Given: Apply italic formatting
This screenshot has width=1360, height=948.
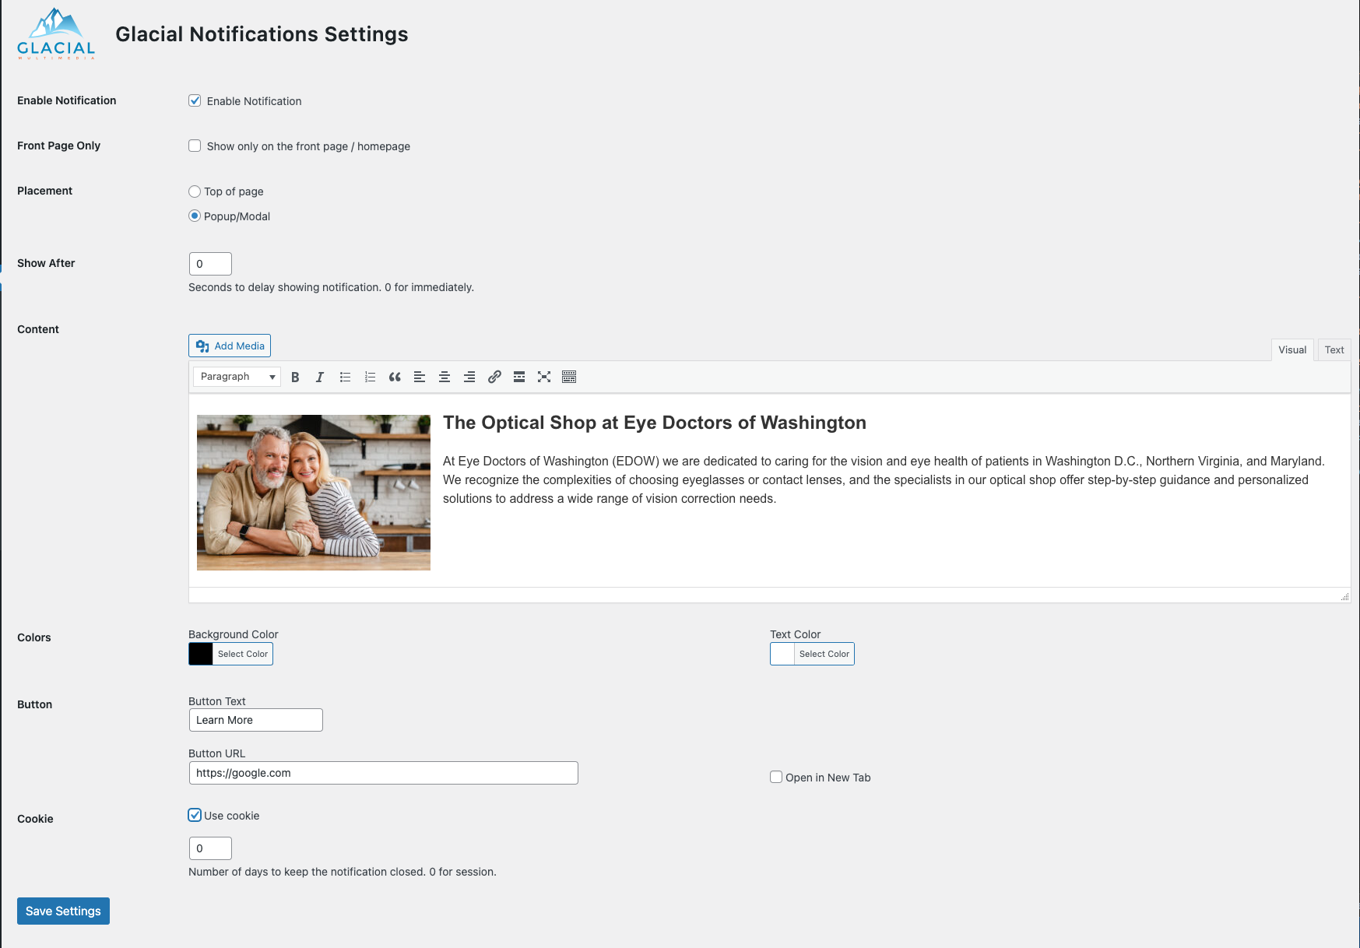Looking at the screenshot, I should (320, 377).
